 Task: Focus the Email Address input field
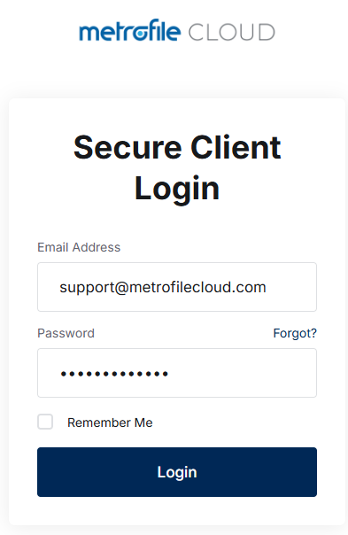coord(177,287)
